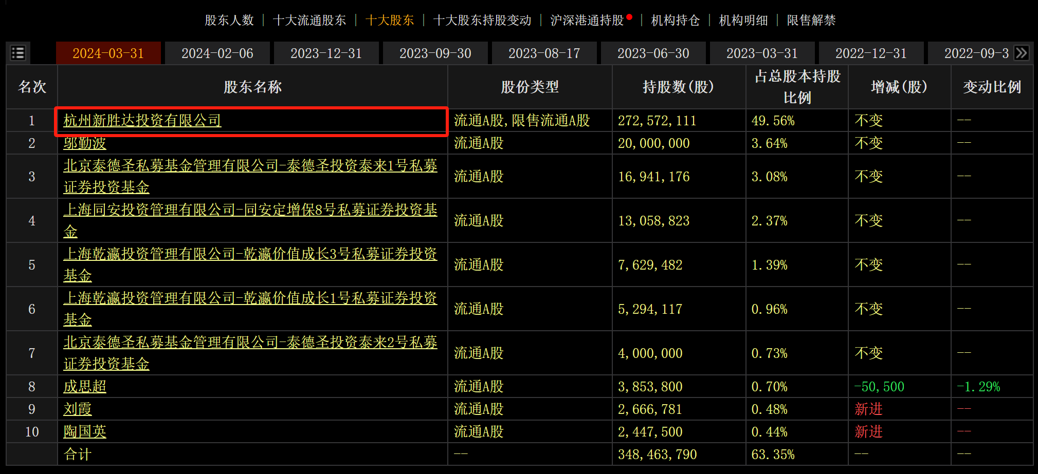The height and width of the screenshot is (474, 1038).
Task: Select report date 2023-06-30
Action: click(x=653, y=53)
